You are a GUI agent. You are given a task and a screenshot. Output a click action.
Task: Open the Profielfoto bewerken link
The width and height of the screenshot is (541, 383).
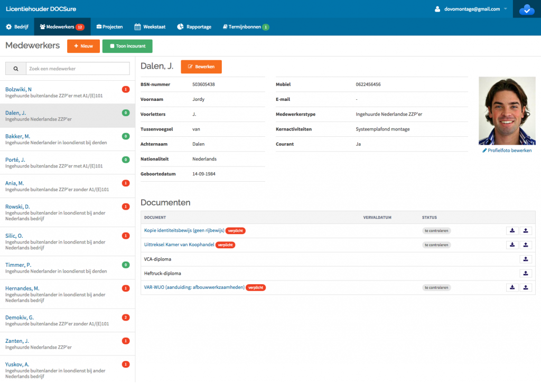507,151
